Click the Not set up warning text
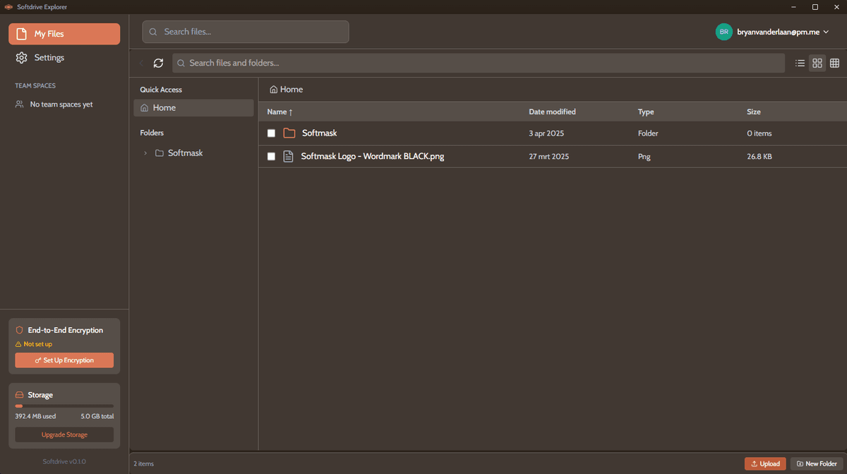847x474 pixels. pyautogui.click(x=38, y=344)
